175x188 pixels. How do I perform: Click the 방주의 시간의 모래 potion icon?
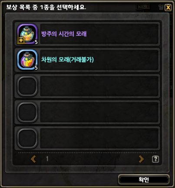[x=27, y=34]
